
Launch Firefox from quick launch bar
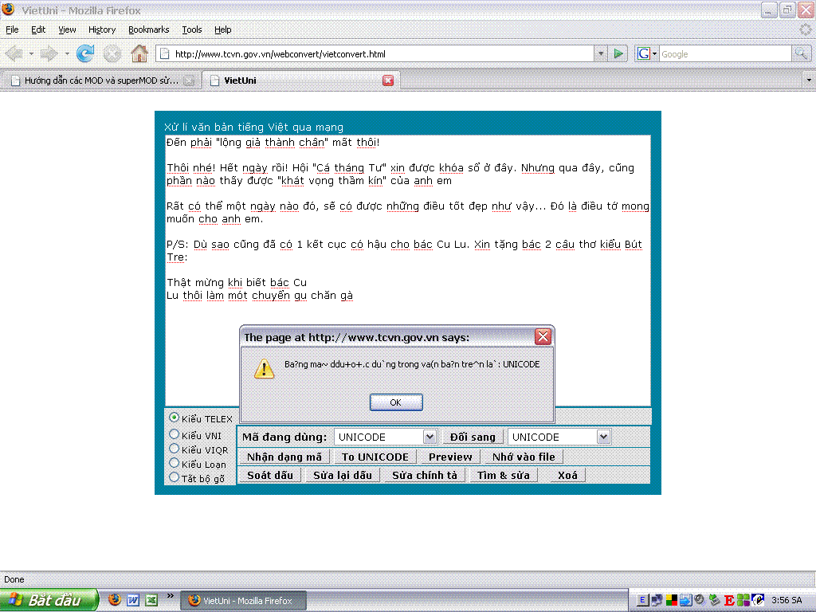[115, 600]
